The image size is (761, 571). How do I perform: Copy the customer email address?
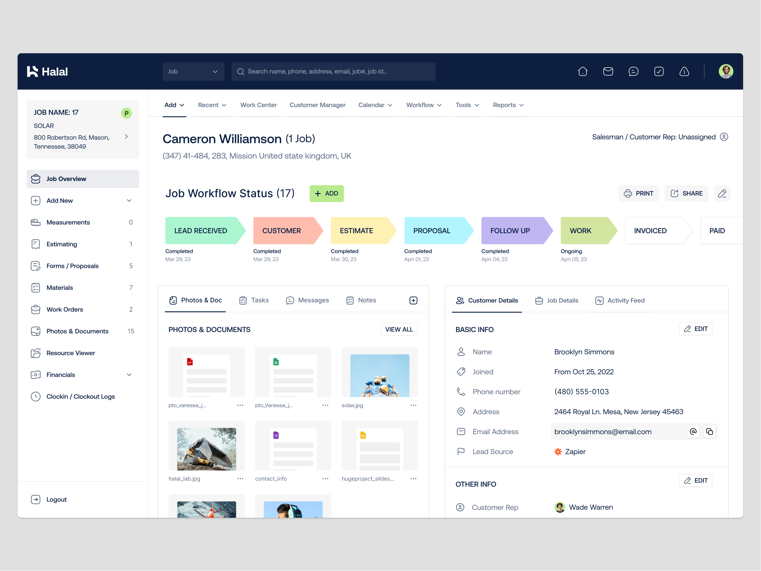[x=709, y=431]
